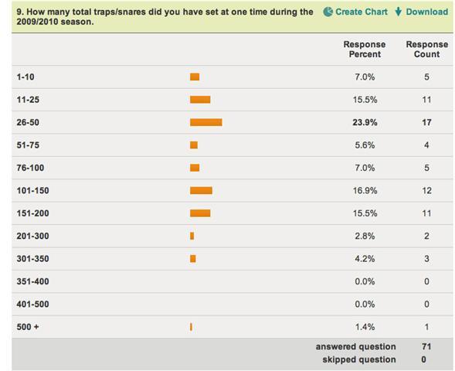This screenshot has height=371, width=455.
Task: Click the answered question total 71
Action: coord(426,346)
